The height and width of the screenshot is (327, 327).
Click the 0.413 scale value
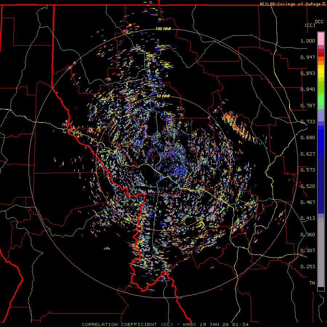[308, 218]
